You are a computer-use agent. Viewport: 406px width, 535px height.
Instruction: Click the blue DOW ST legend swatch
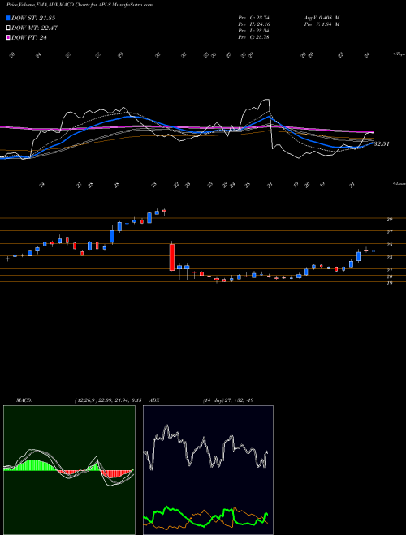pos(8,18)
